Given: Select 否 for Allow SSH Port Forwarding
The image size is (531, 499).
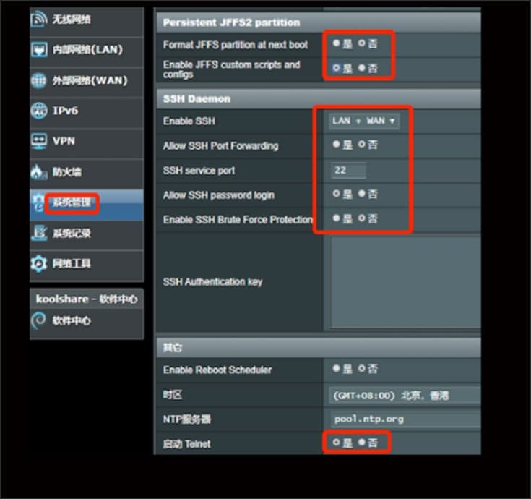Looking at the screenshot, I should 362,145.
